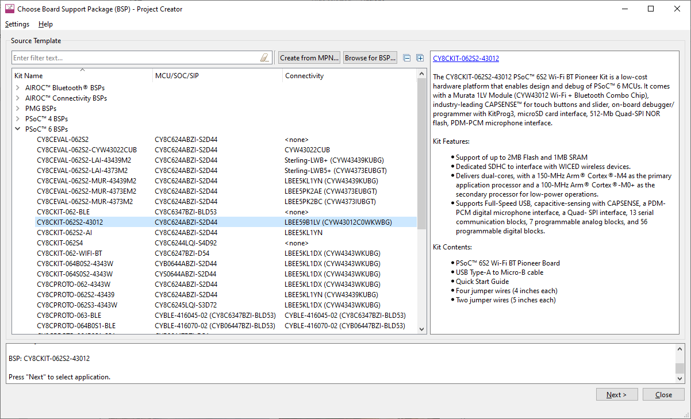Select the CY8CEVAL-062S2-MUR-43439M2 kit
The image size is (691, 419).
click(x=86, y=181)
